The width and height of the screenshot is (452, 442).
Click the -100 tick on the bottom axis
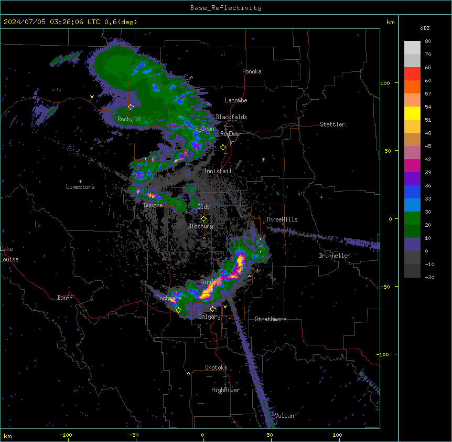click(x=66, y=435)
